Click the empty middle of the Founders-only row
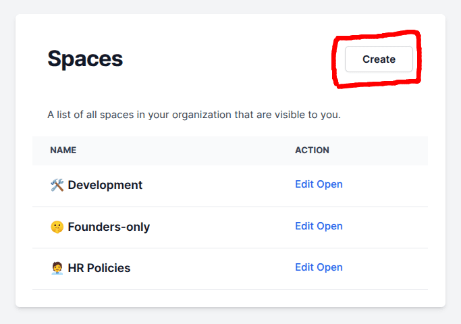The width and height of the screenshot is (461, 324). 223,227
